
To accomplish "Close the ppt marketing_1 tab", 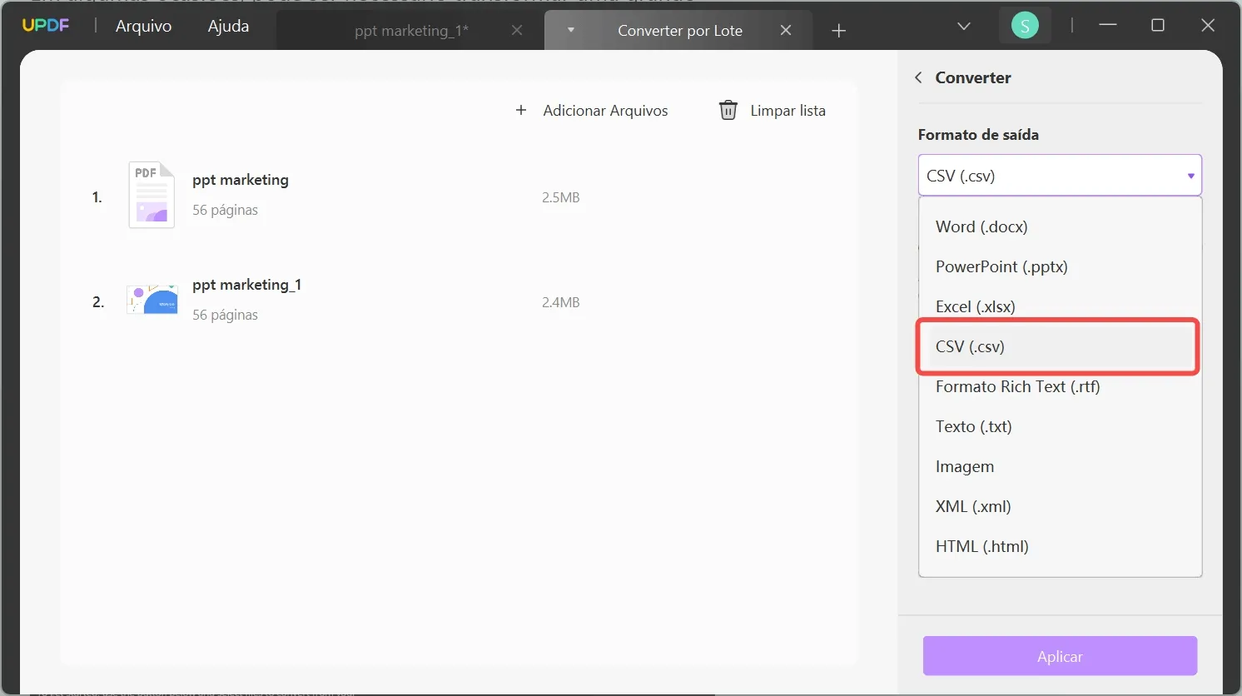I will tap(517, 30).
